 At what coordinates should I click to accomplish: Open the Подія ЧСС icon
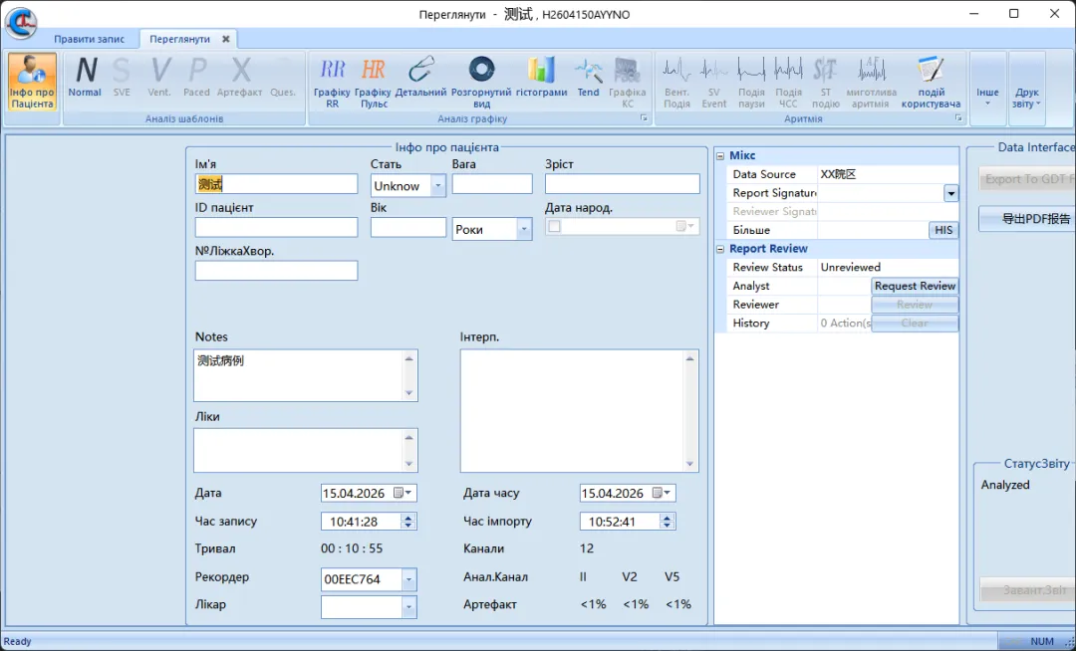coord(788,82)
